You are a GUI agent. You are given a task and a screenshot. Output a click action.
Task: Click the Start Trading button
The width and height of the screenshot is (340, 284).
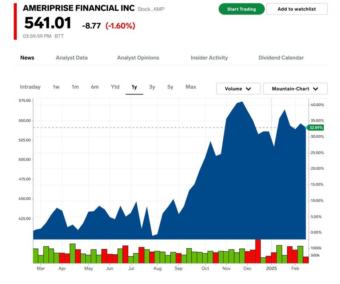(241, 9)
